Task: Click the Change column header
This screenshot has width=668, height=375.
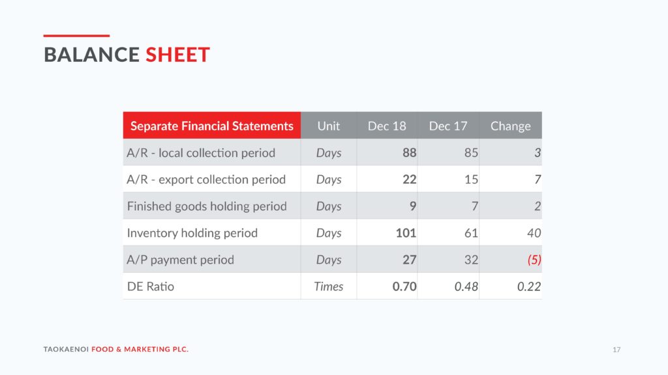Action: [510, 126]
